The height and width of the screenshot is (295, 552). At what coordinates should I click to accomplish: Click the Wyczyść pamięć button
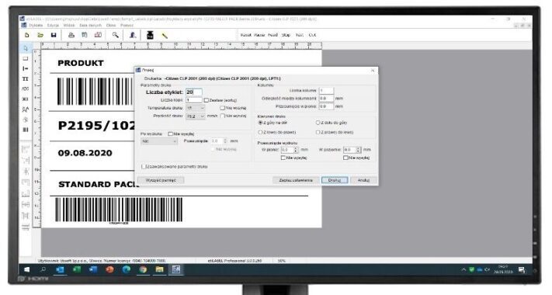pos(161,180)
